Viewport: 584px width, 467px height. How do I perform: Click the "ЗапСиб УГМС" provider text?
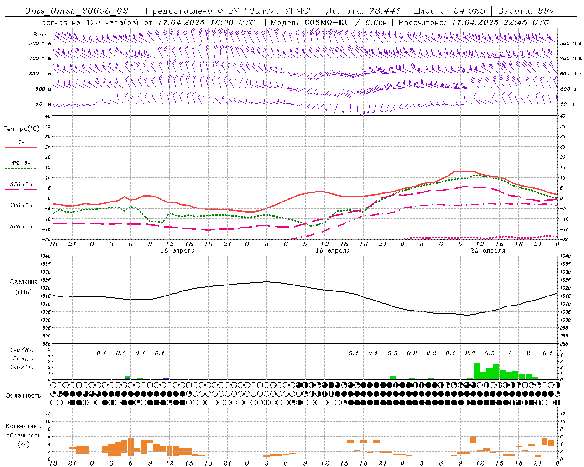click(x=279, y=11)
